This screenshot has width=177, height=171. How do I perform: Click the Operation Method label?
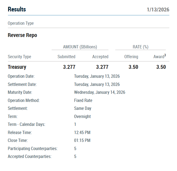[24, 101]
